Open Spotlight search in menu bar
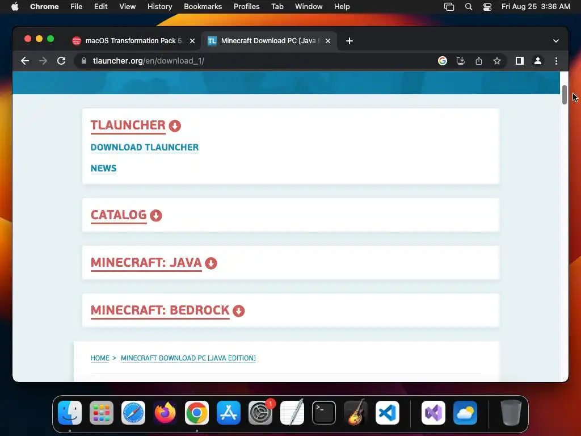 (x=469, y=7)
